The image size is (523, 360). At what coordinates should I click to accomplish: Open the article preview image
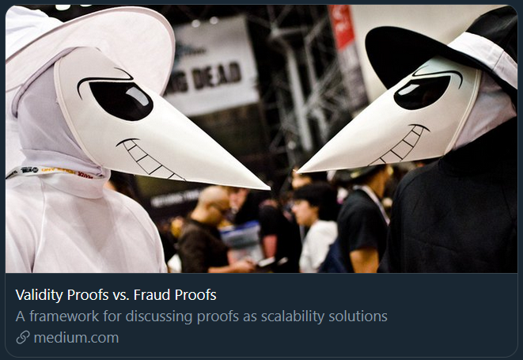261,138
